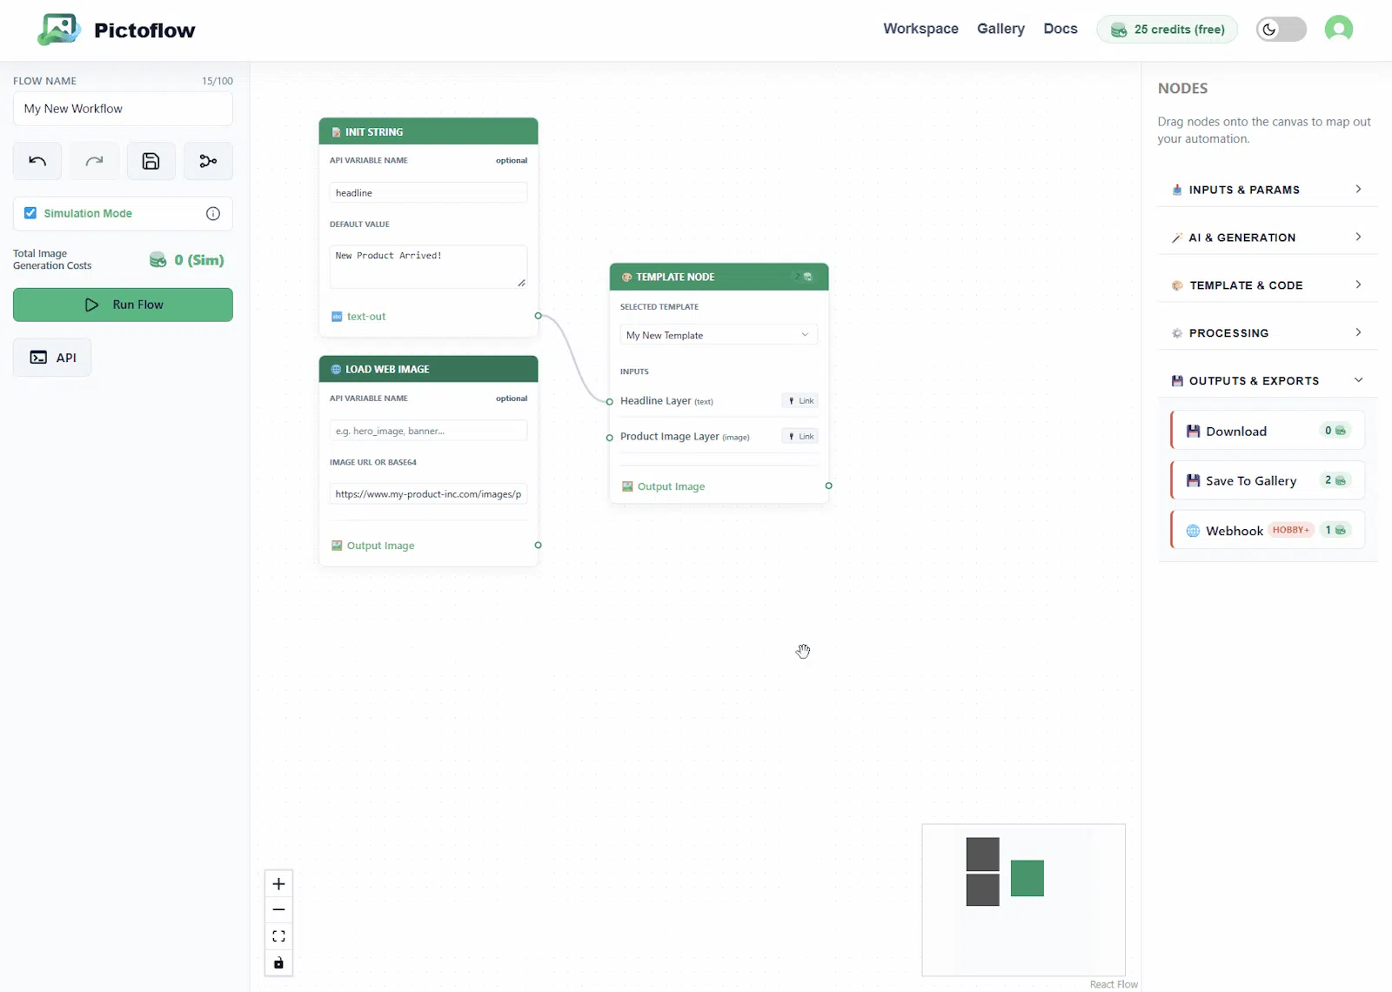Click the Template Node header icon

point(626,277)
